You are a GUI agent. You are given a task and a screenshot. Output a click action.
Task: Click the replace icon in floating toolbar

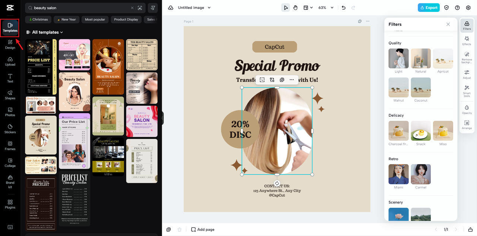pyautogui.click(x=272, y=80)
